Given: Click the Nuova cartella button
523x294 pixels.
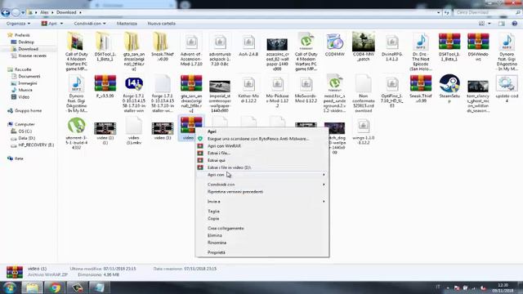Looking at the screenshot, I should point(162,24).
